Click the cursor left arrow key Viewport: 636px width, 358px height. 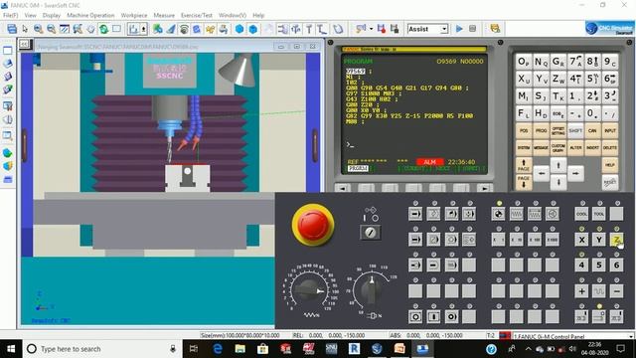pos(542,174)
